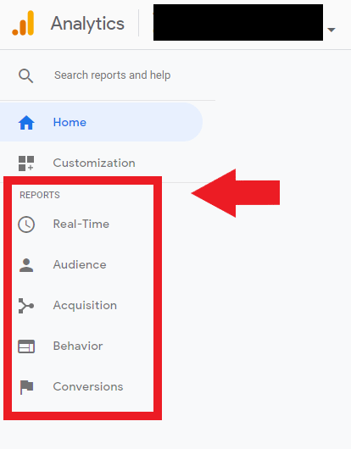Click the Conversions flag icon
The width and height of the screenshot is (351, 449).
26,387
